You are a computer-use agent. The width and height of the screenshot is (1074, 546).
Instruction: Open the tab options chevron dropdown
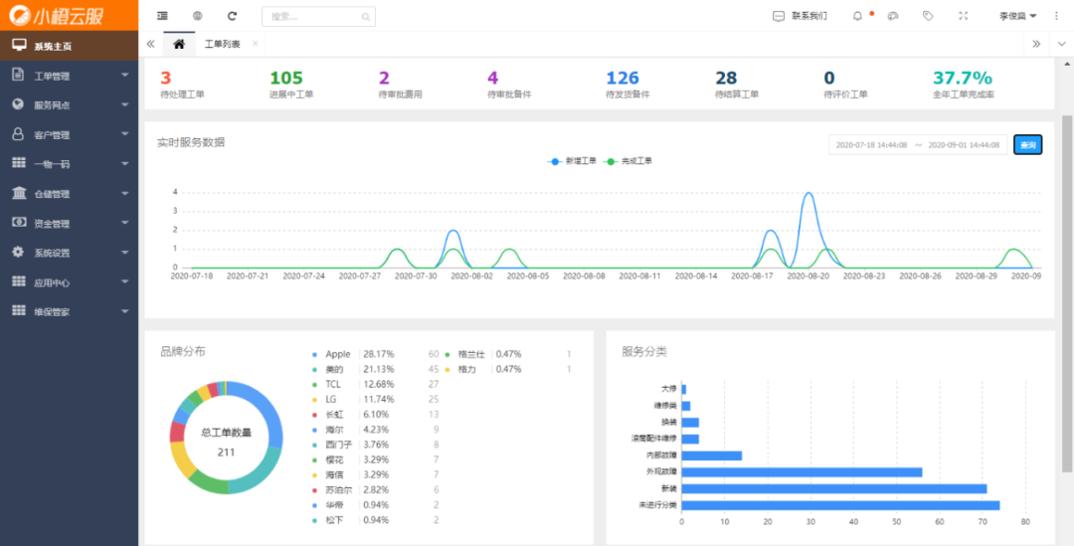(x=1062, y=44)
